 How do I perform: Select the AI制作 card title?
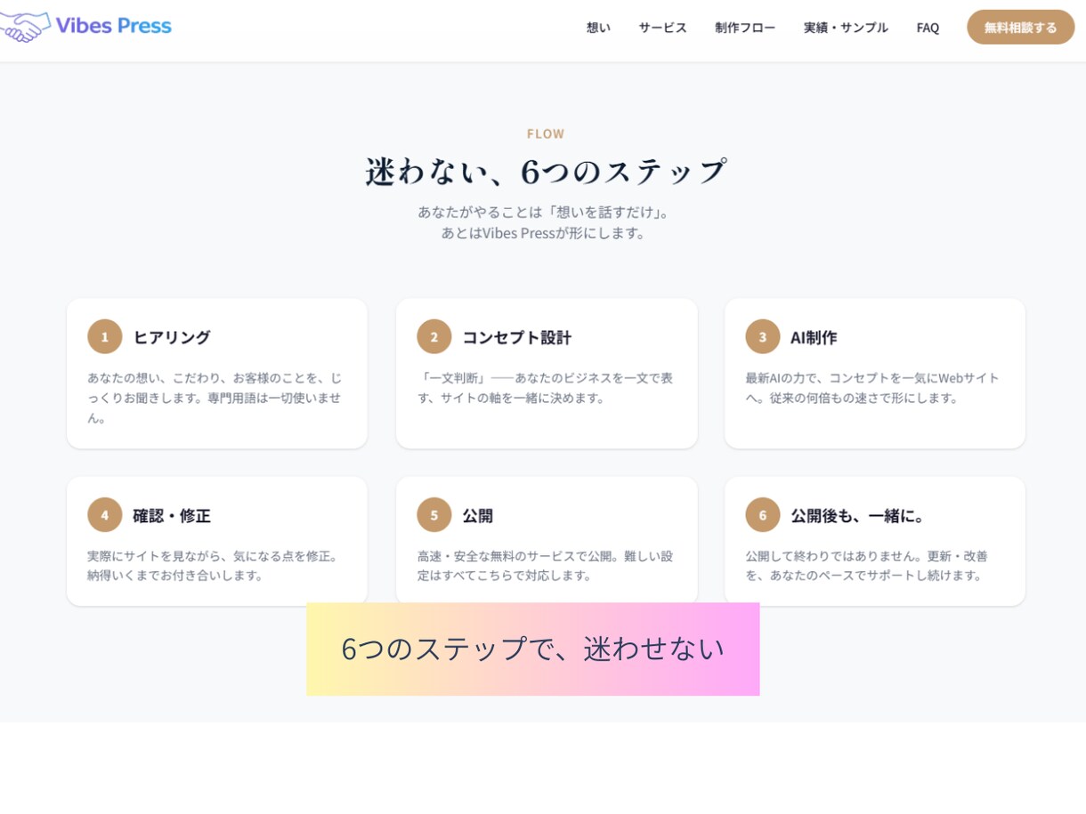[x=814, y=337]
